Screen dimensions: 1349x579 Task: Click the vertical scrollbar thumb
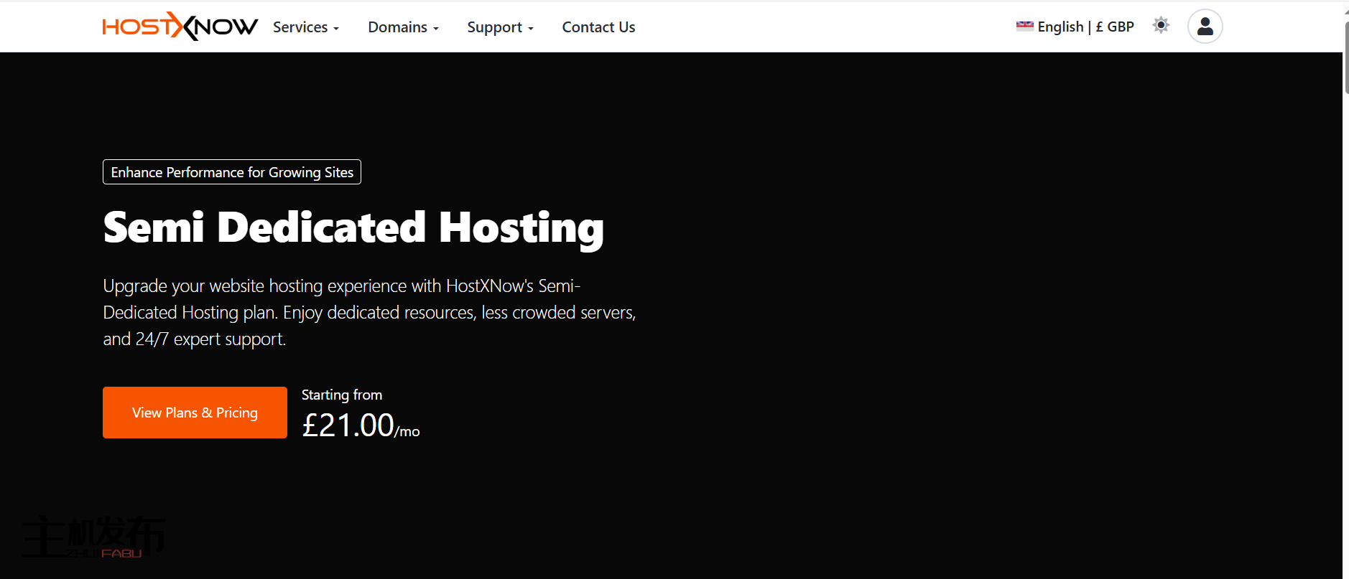(x=1345, y=57)
